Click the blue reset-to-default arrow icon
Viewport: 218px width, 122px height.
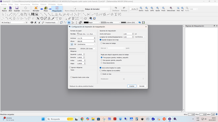coord(139,22)
